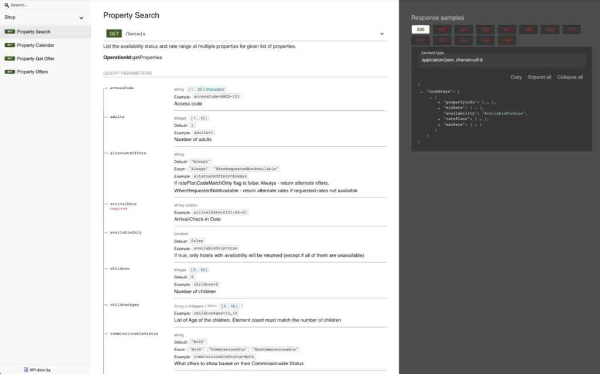This screenshot has width=600, height=374.
Task: Focus the Search input field
Action: (x=47, y=5)
